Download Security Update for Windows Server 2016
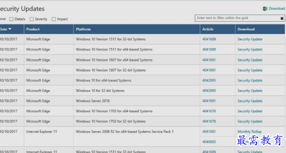 click(250, 101)
